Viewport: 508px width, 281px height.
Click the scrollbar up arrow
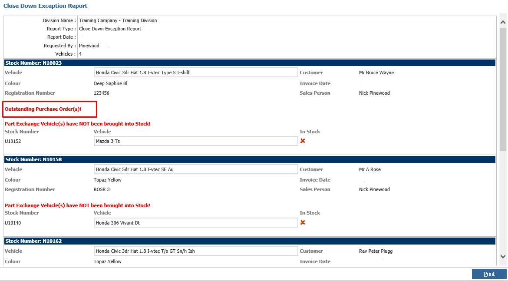[x=503, y=22]
